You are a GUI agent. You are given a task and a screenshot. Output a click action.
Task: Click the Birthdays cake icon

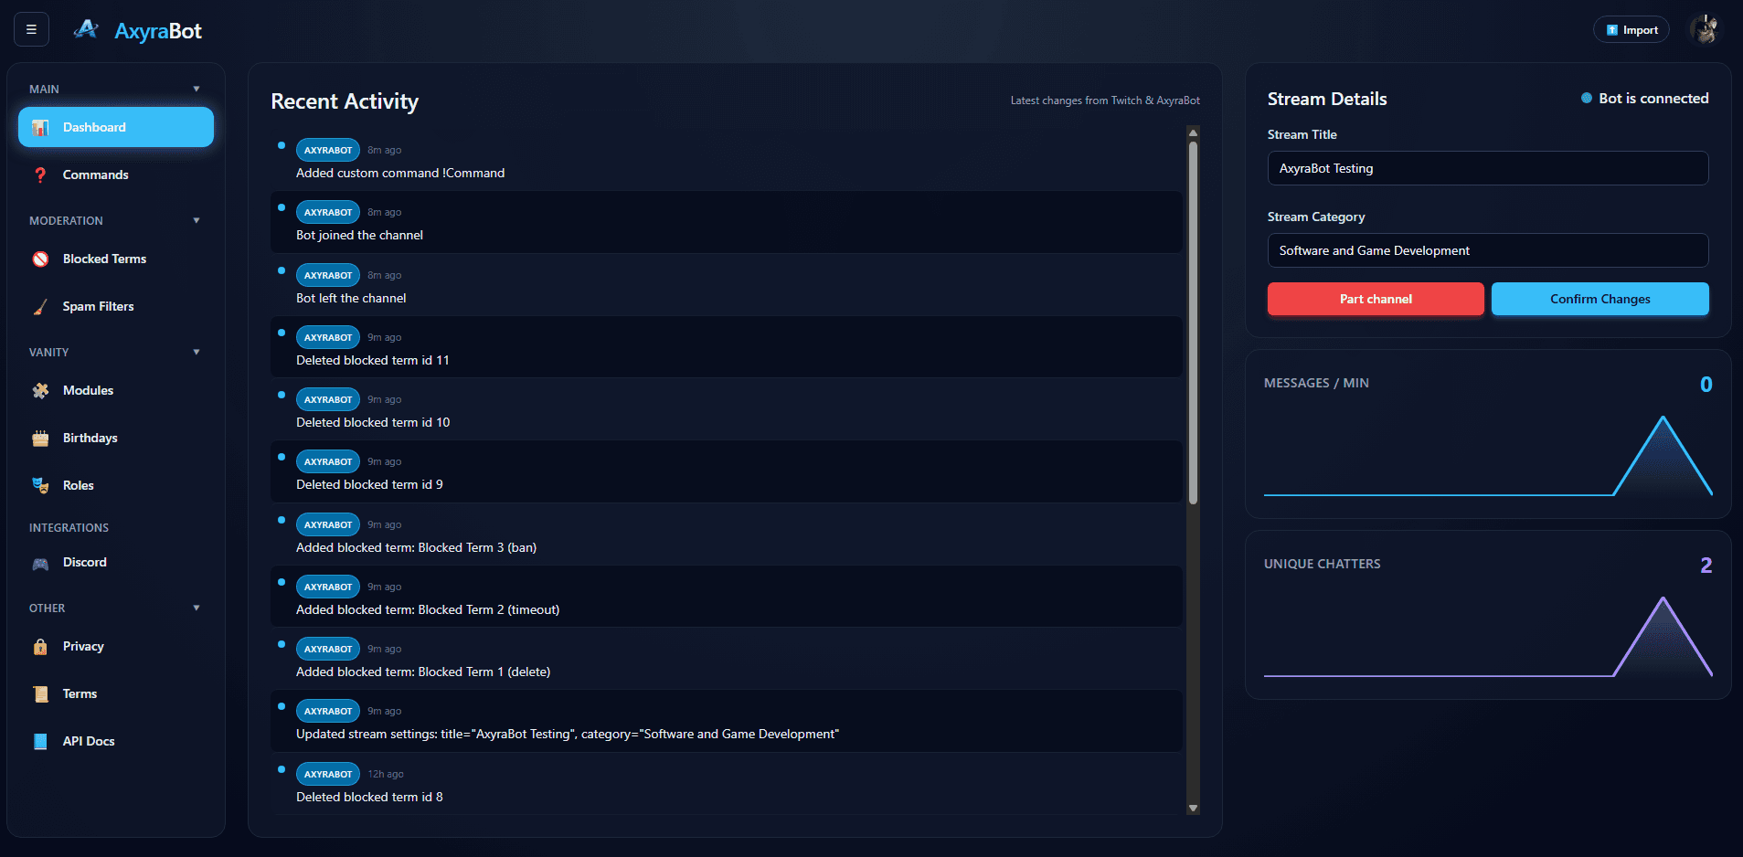tap(40, 439)
